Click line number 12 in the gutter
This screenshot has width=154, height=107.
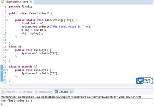pos(5,43)
